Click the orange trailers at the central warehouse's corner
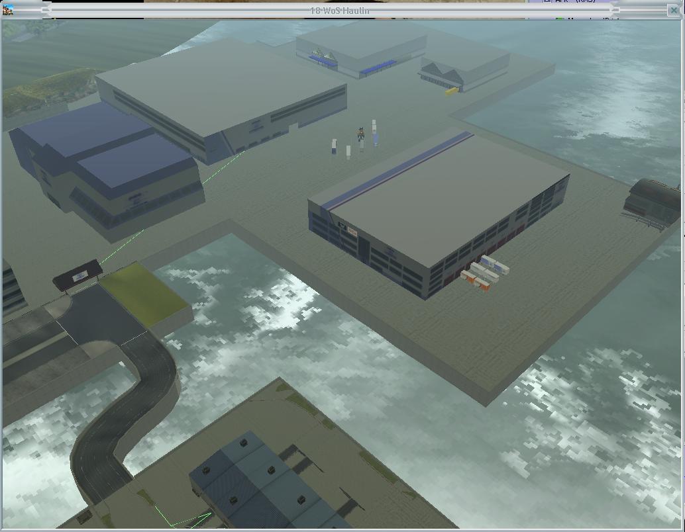 tap(476, 281)
